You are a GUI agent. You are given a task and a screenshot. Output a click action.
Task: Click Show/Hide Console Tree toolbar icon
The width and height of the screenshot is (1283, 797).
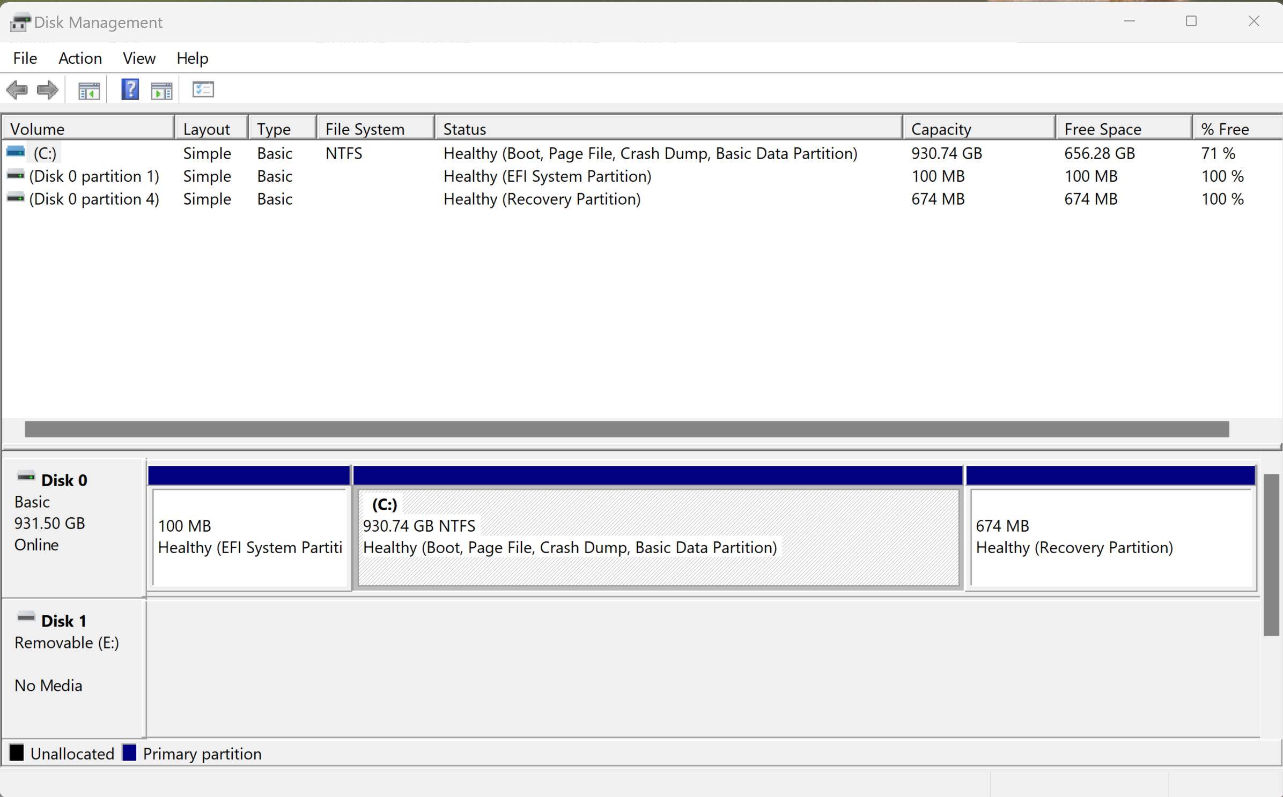pyautogui.click(x=89, y=90)
